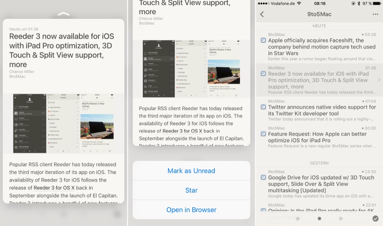Choose Star action in the peek menu

point(191,190)
